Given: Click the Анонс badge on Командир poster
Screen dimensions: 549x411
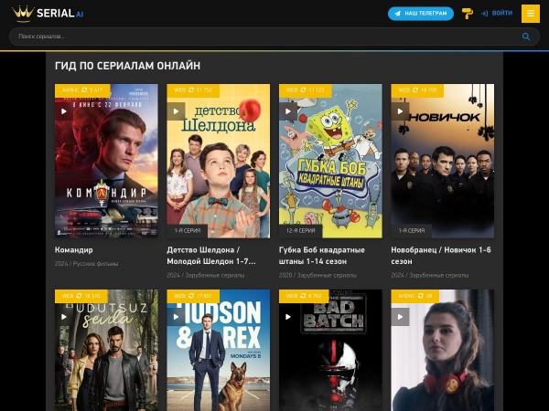Looking at the screenshot, I should 70,90.
